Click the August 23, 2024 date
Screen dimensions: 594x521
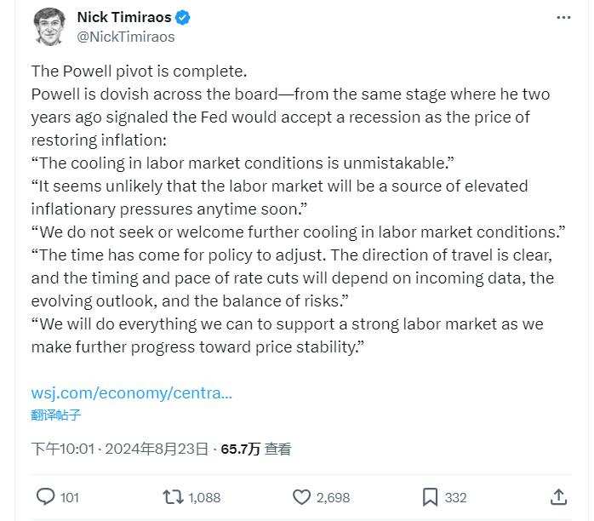pyautogui.click(x=159, y=449)
